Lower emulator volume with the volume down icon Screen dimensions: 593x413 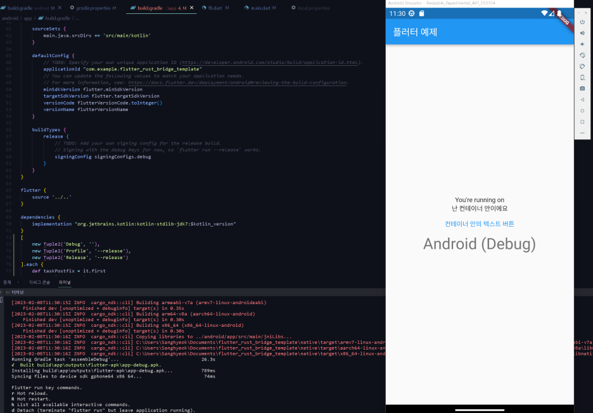(582, 44)
